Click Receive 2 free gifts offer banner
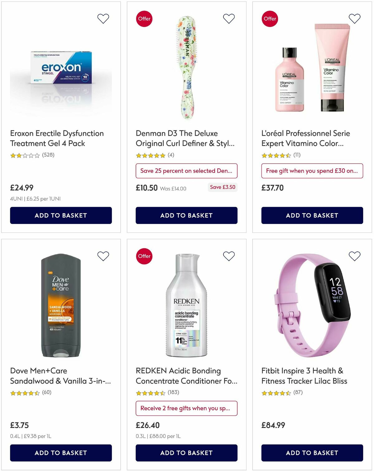Image resolution: width=374 pixels, height=471 pixels. pyautogui.click(x=186, y=408)
